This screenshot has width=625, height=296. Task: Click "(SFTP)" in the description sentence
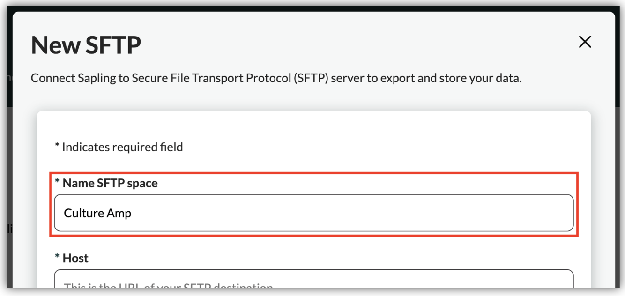click(x=312, y=78)
